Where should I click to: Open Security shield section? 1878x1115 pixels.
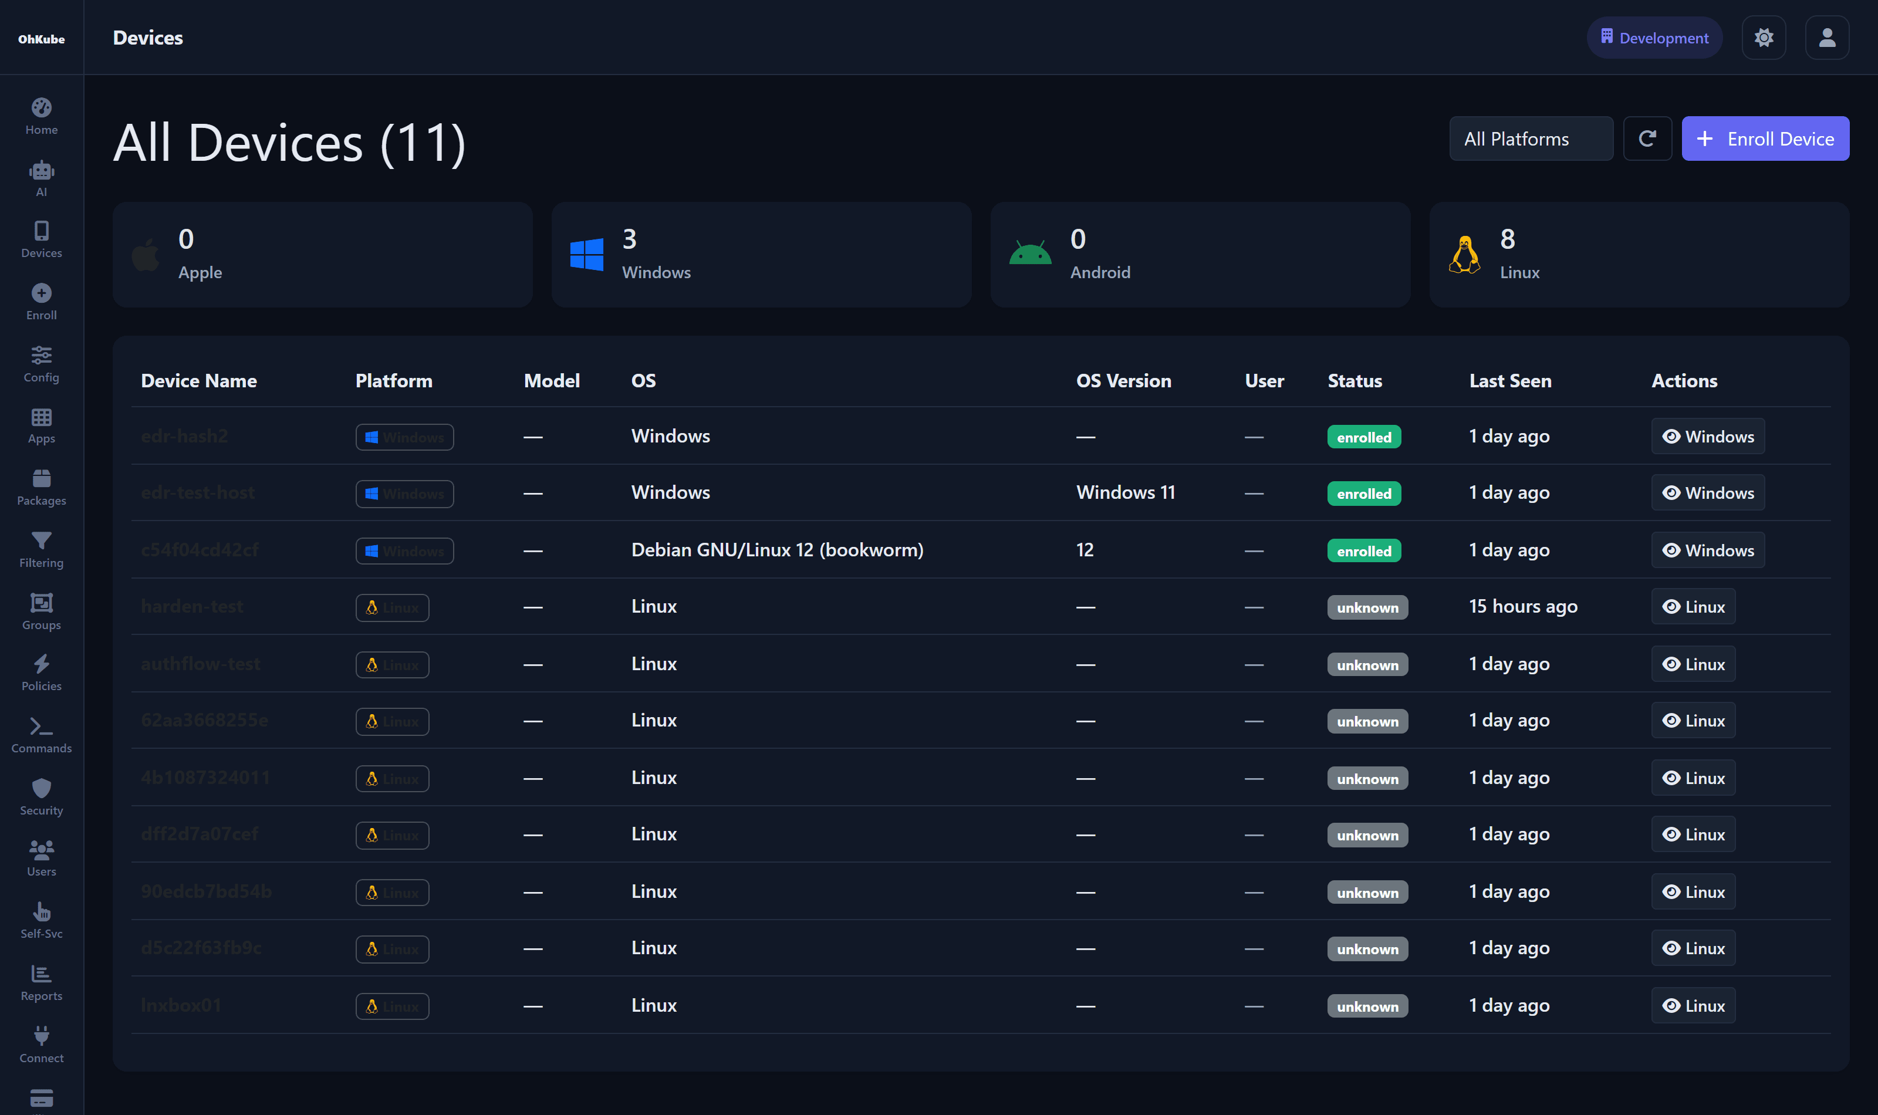[x=41, y=798]
